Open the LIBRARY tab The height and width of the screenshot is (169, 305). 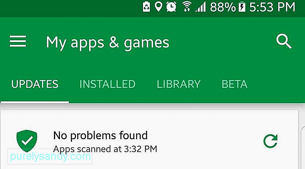coord(179,84)
